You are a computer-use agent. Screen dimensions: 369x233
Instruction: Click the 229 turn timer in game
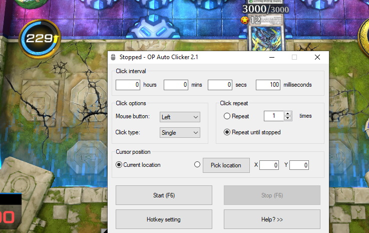pos(40,39)
